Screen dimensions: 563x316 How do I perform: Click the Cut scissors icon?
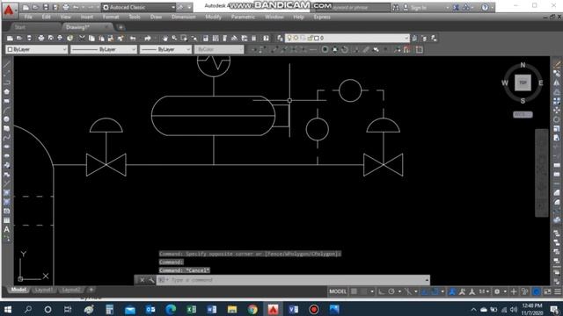coord(82,38)
